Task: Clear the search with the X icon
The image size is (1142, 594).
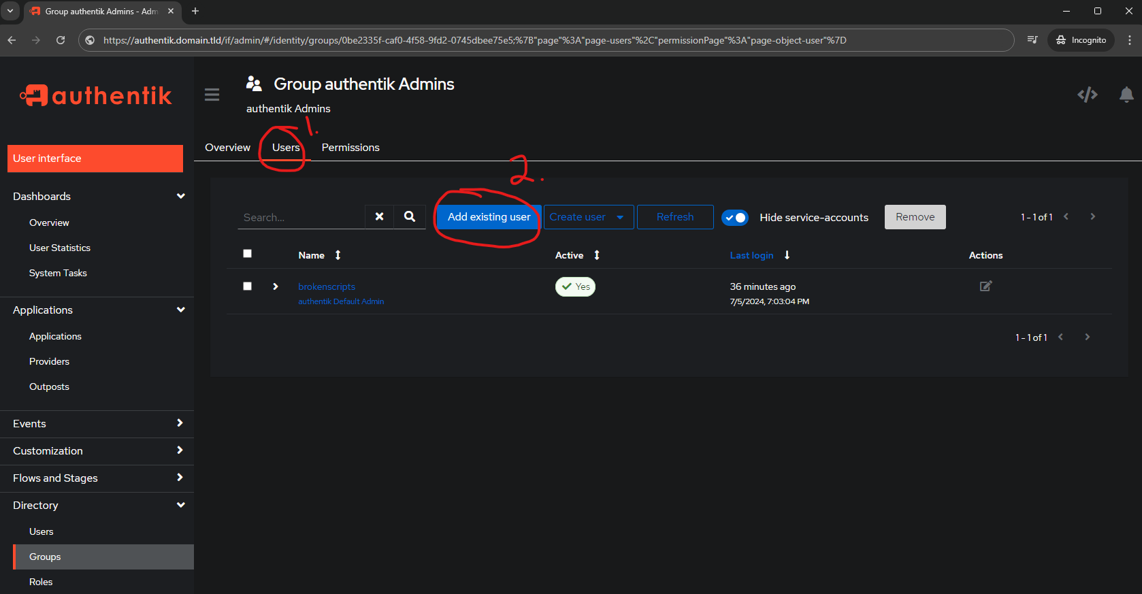Action: tap(380, 216)
